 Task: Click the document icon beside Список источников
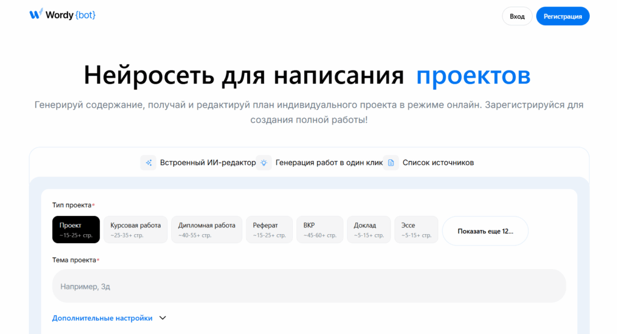[390, 162]
